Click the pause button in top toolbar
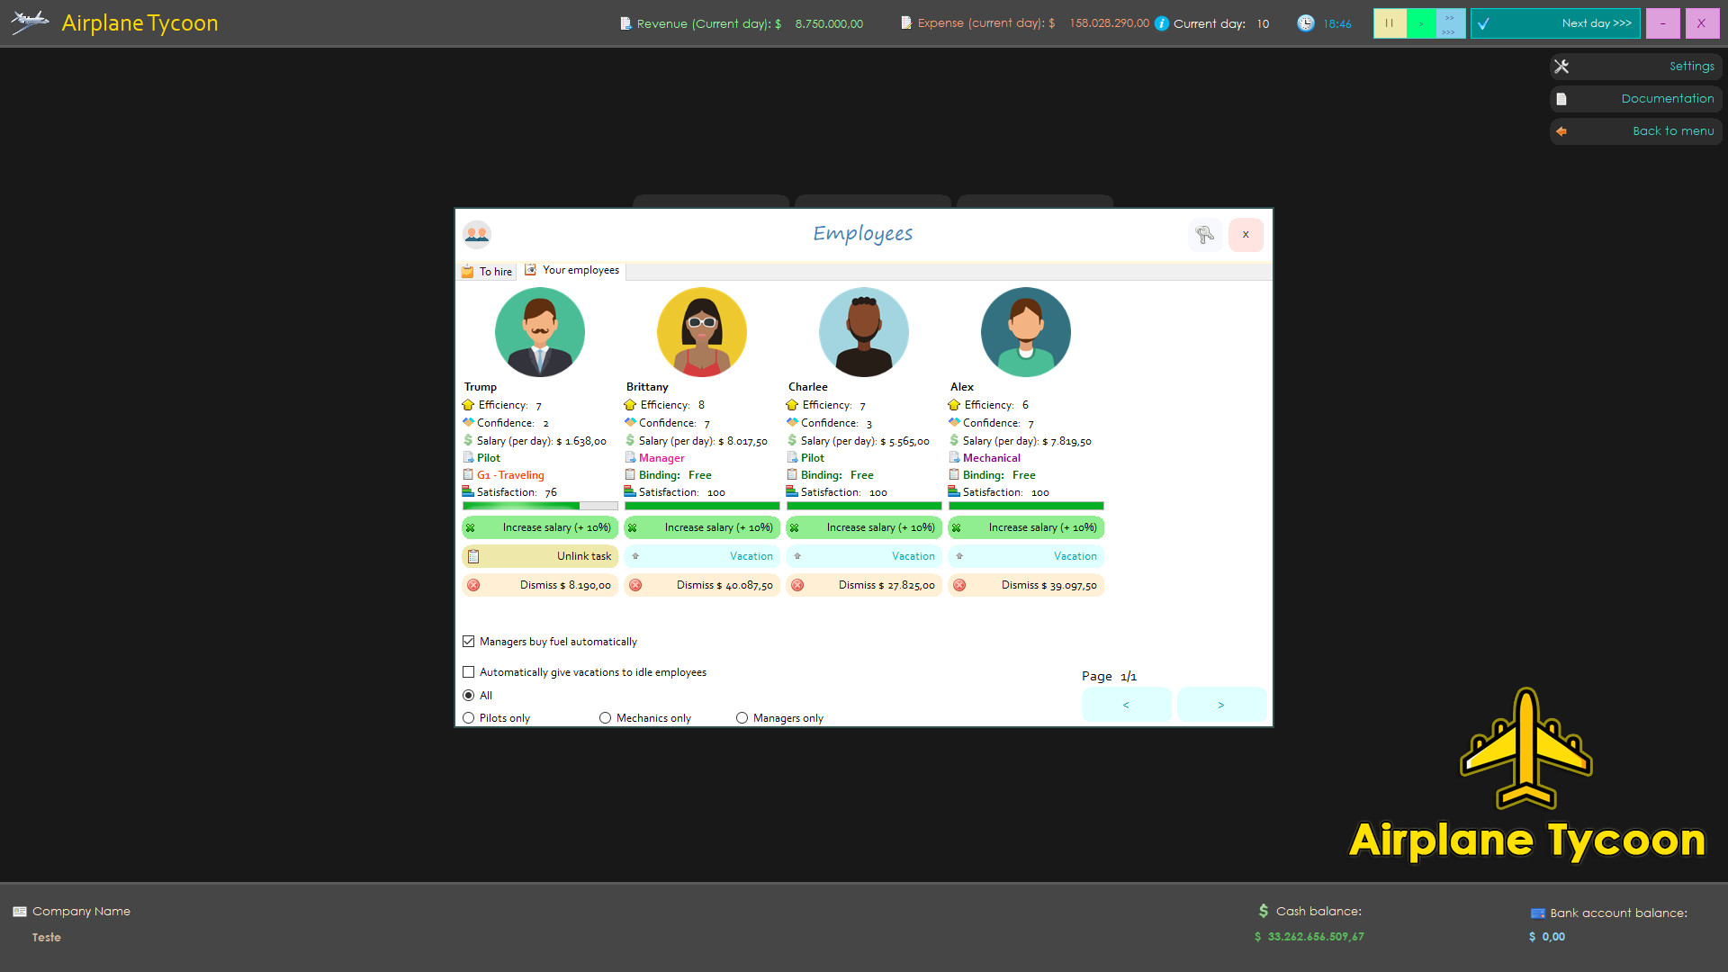 coord(1389,22)
